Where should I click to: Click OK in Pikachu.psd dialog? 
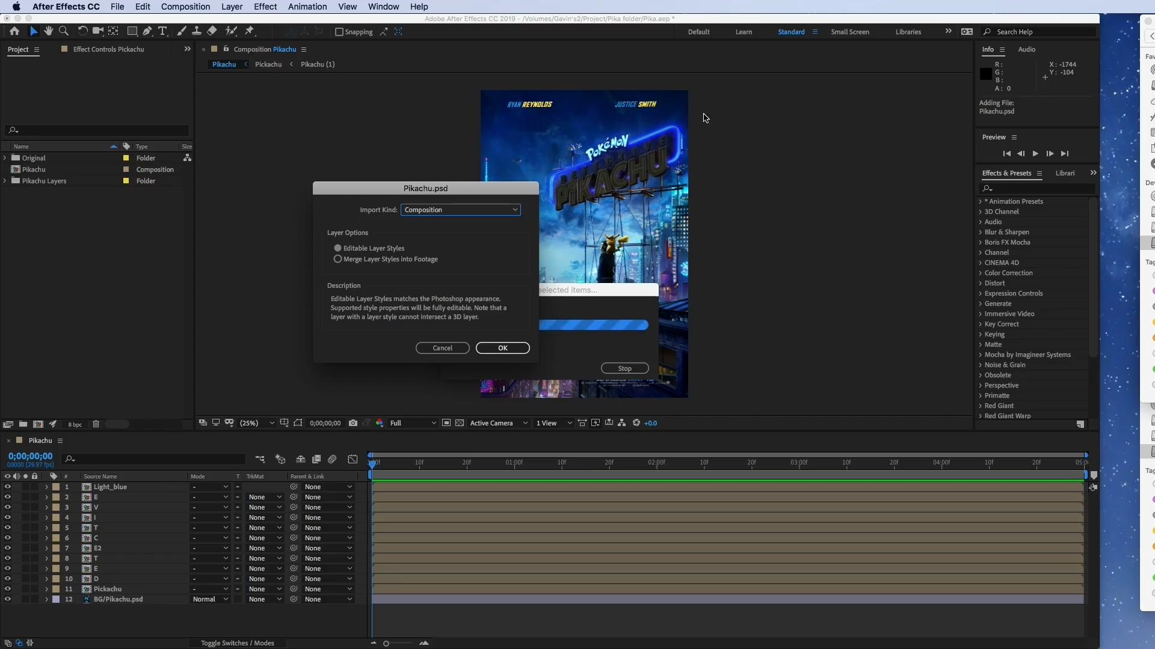(x=503, y=348)
